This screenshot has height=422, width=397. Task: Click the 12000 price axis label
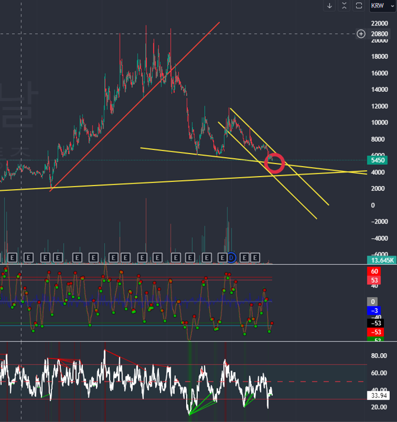coord(379,106)
